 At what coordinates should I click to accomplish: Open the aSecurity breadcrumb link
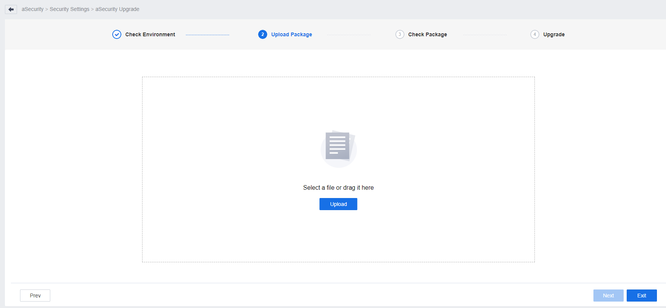[x=33, y=9]
